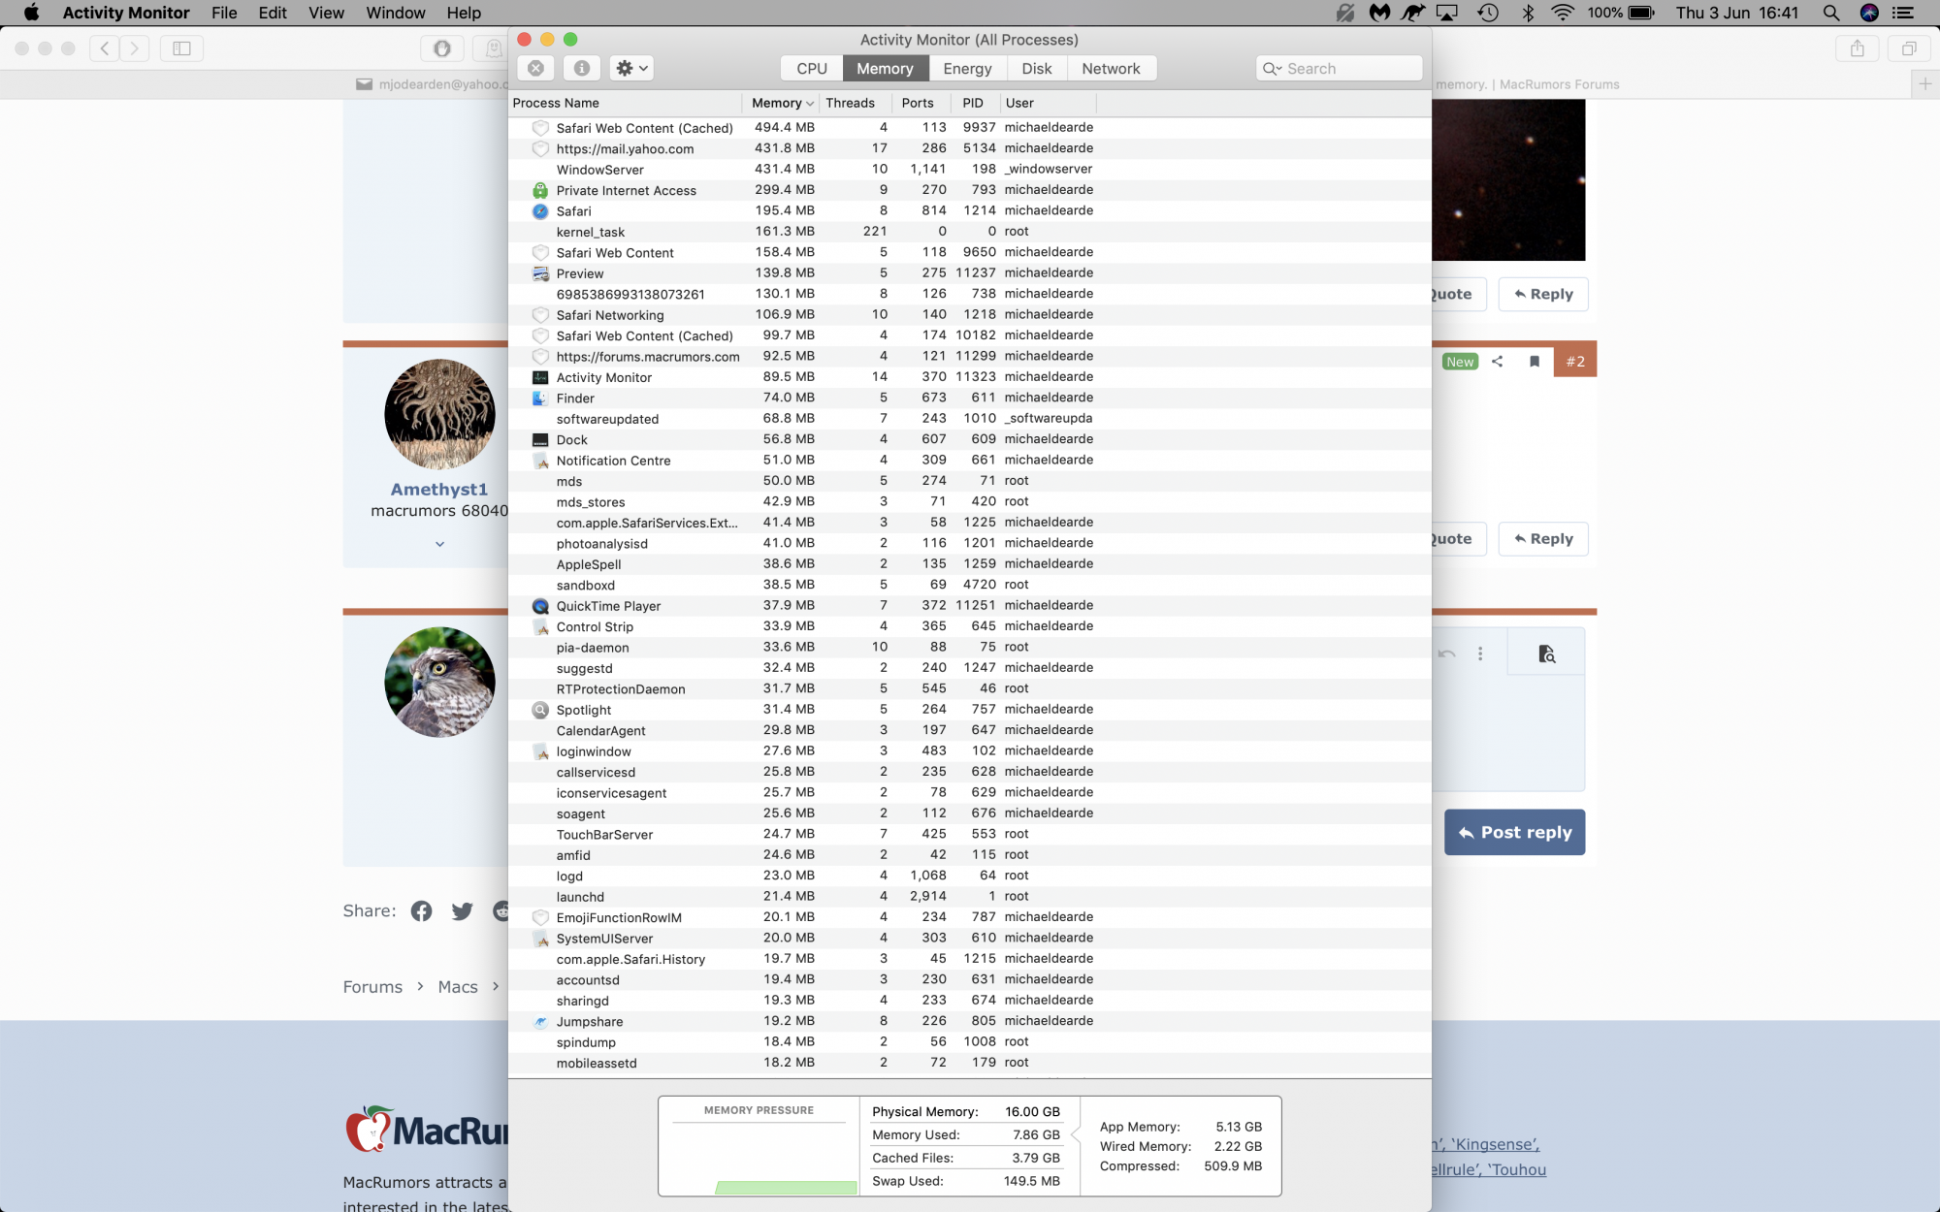The height and width of the screenshot is (1212, 1940).
Task: Share the thread on Twitter
Action: [462, 910]
